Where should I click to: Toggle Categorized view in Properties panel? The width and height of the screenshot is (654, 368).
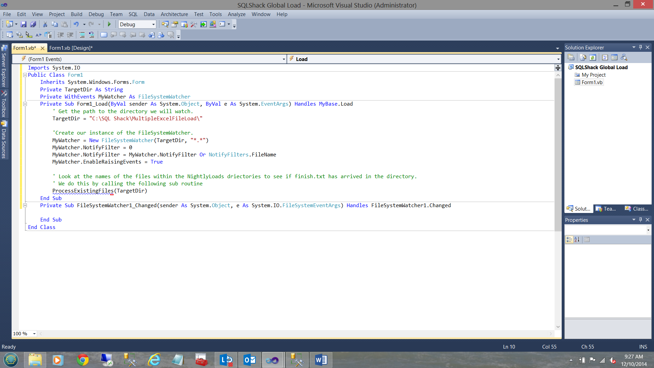(569, 240)
